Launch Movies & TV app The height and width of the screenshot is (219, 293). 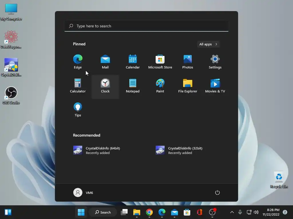(215, 86)
